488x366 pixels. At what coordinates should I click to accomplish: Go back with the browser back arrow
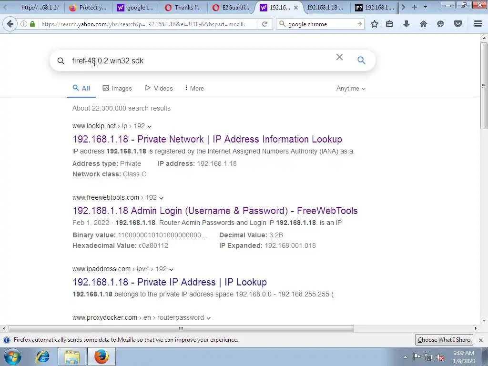pos(10,24)
